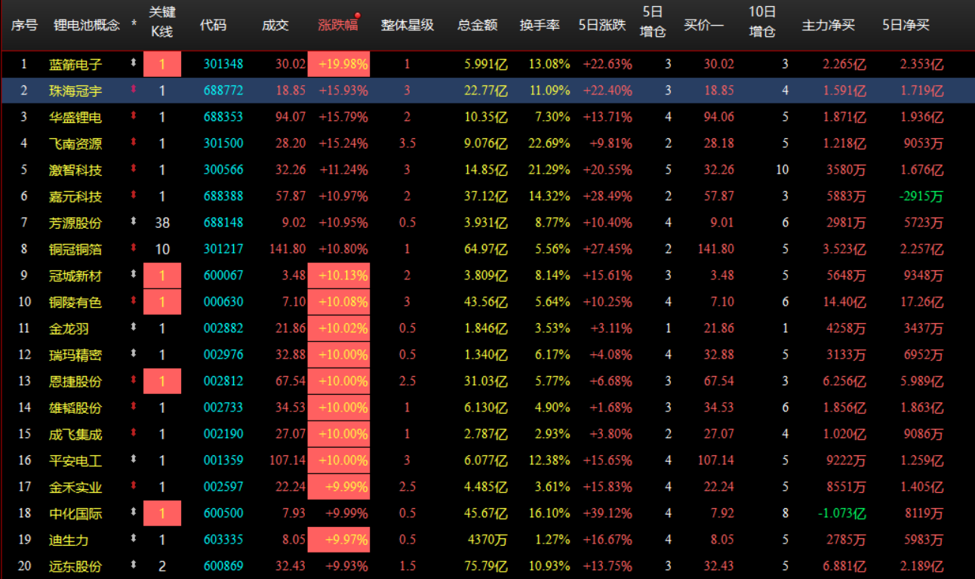Click the marker icon in 金龙羽 row
The height and width of the screenshot is (579, 975).
[134, 328]
